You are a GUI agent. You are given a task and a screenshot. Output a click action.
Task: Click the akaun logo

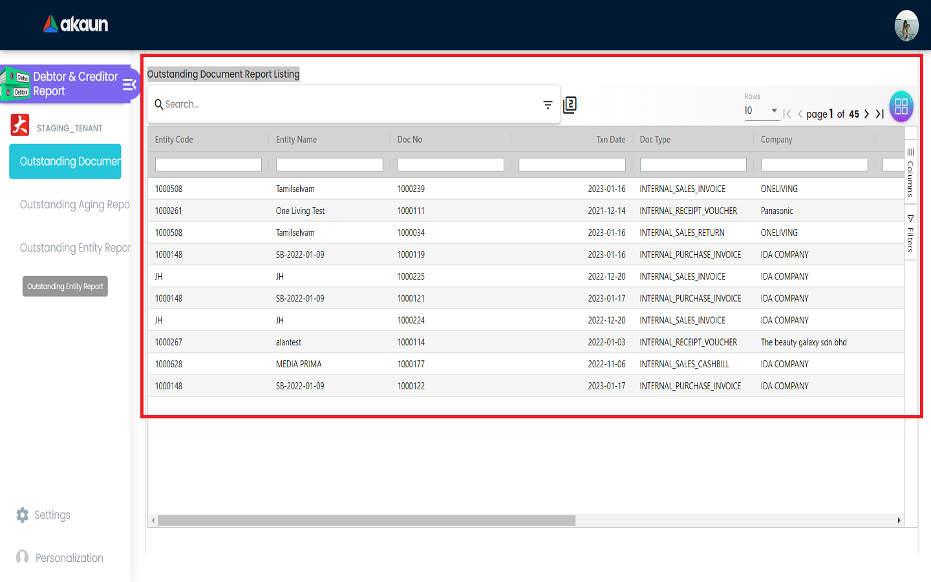coord(76,25)
